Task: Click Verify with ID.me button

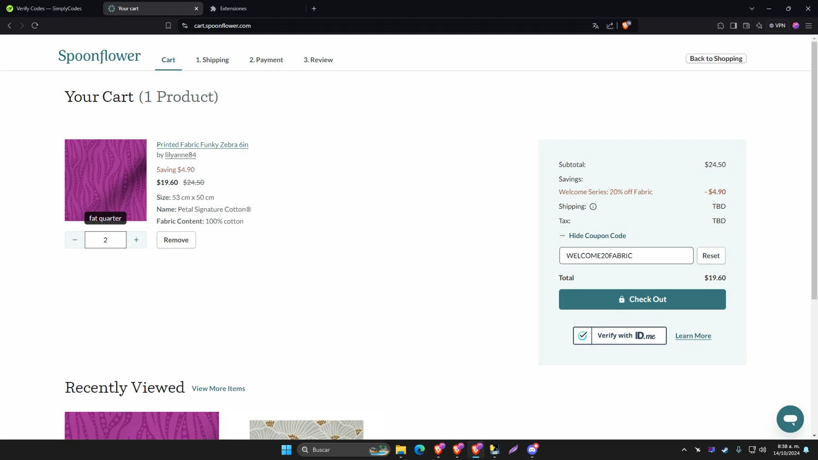Action: 619,336
